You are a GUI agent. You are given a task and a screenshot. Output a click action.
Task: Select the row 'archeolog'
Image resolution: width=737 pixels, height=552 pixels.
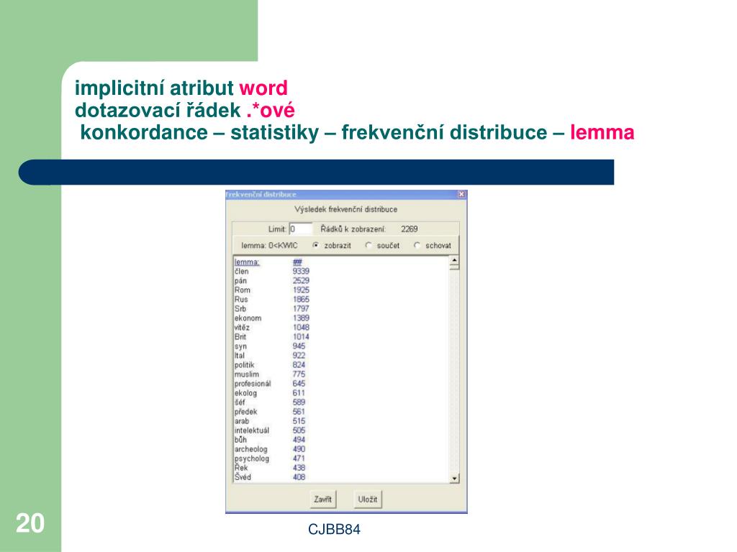[270, 449]
